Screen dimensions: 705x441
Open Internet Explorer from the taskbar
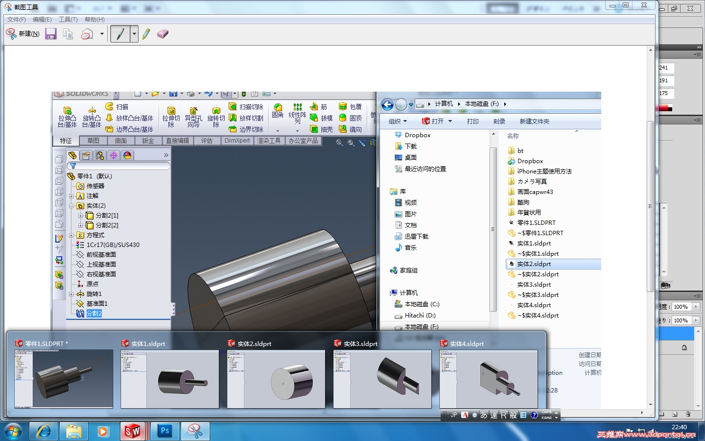(44, 431)
